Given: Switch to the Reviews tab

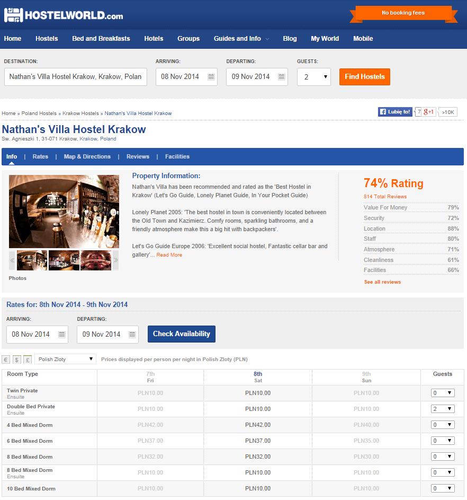Looking at the screenshot, I should [138, 156].
